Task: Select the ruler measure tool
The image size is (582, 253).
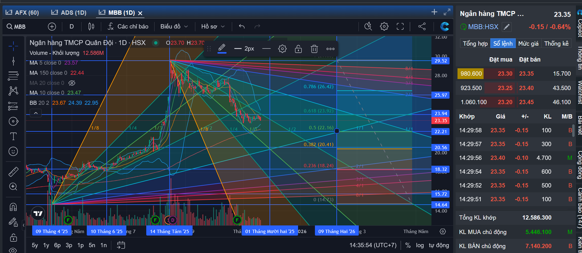Action: pyautogui.click(x=13, y=172)
